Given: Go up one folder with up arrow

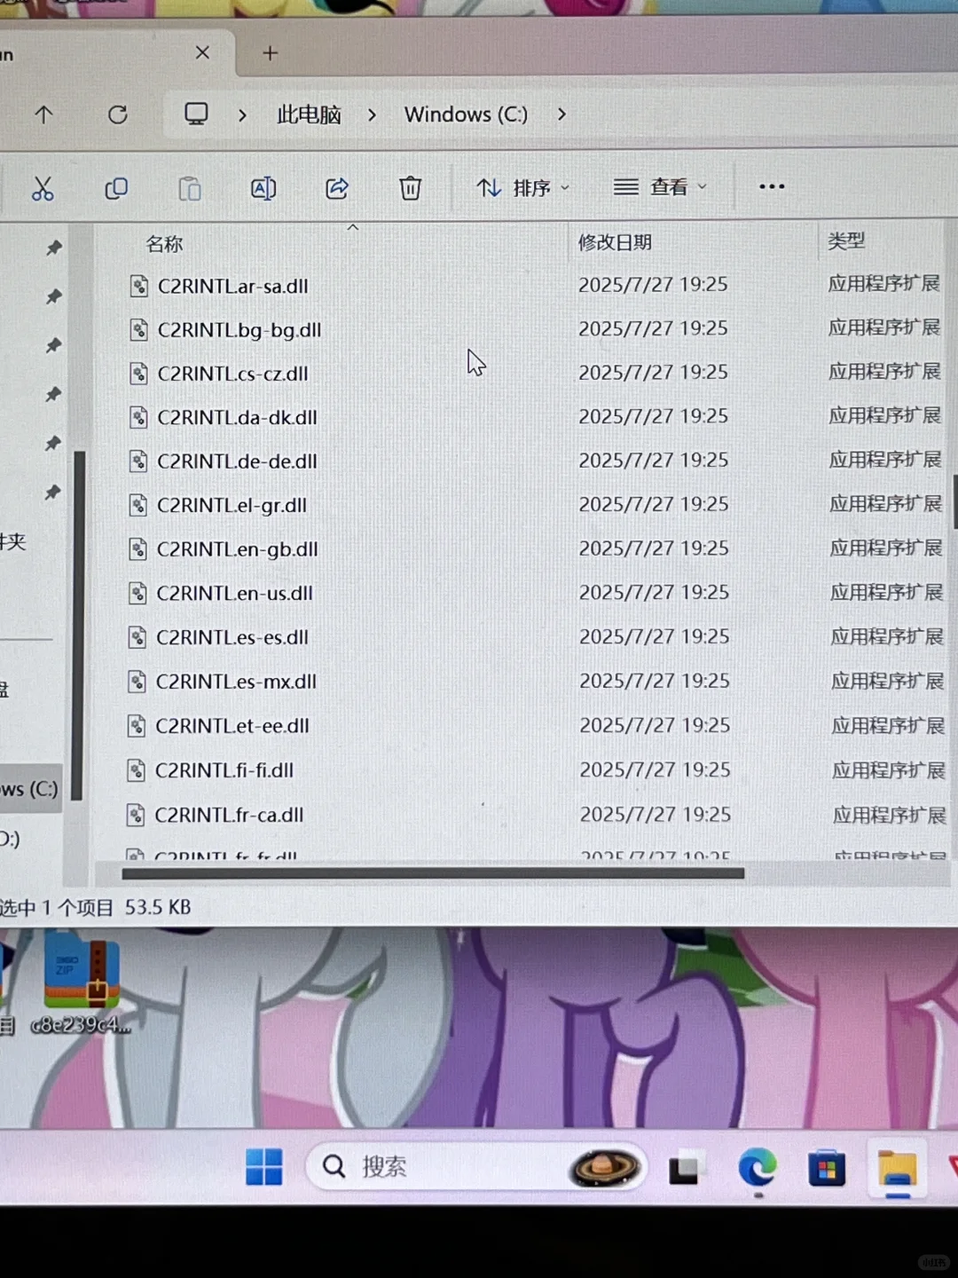Looking at the screenshot, I should point(43,114).
